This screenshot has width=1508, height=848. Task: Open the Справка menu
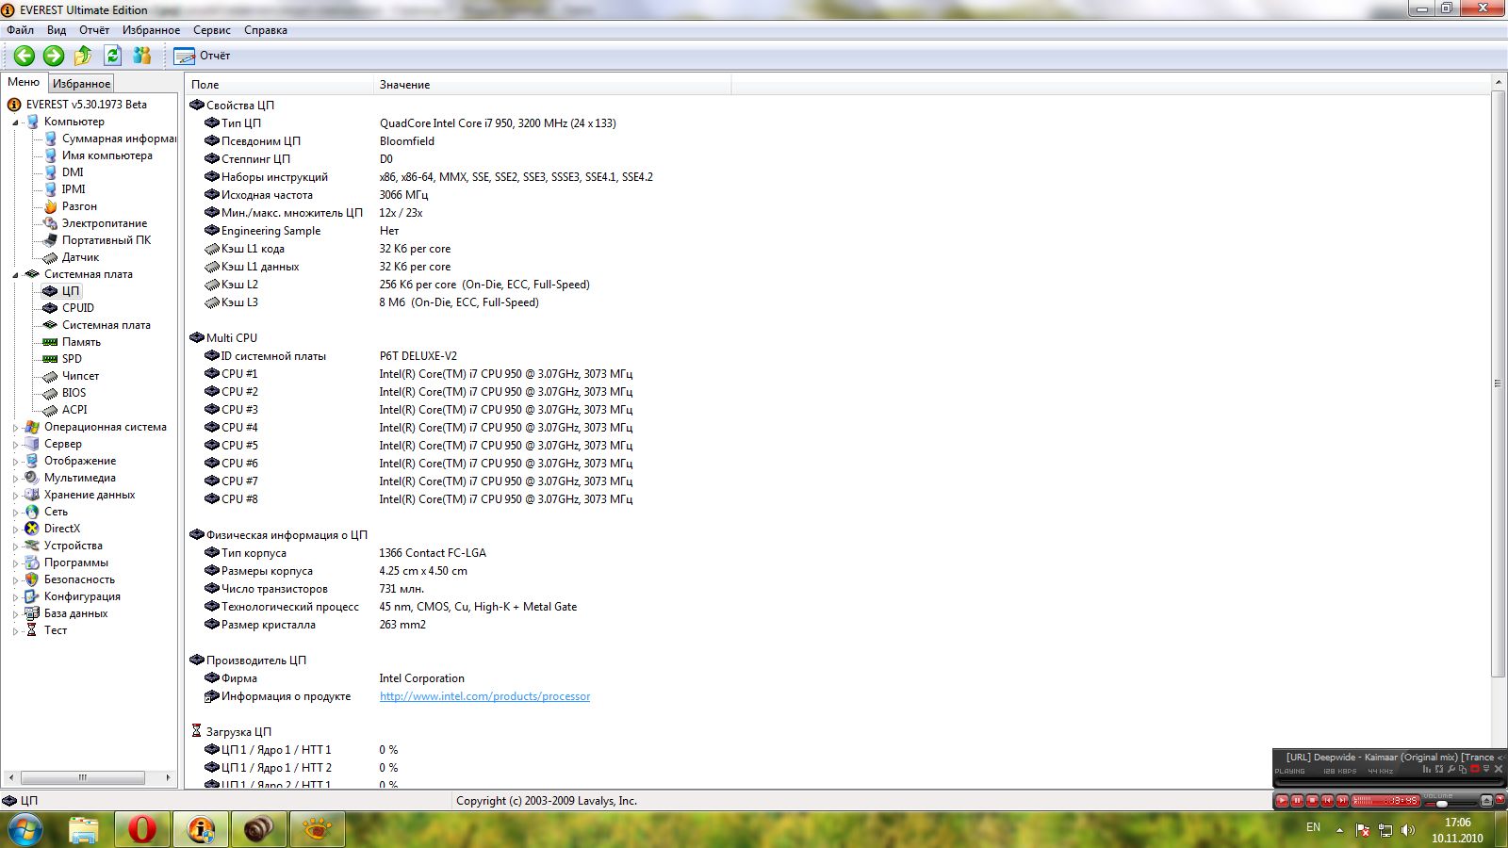click(266, 30)
